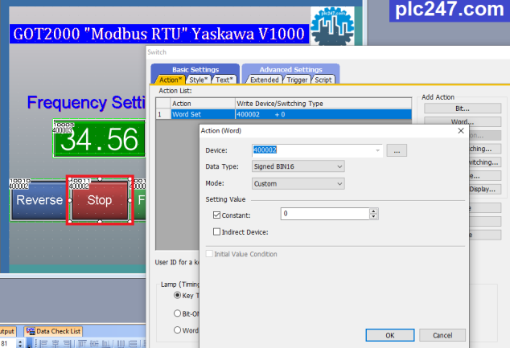Image resolution: width=510 pixels, height=348 pixels.
Task: Click Cancel in Action (Word) dialog
Action: click(442, 335)
